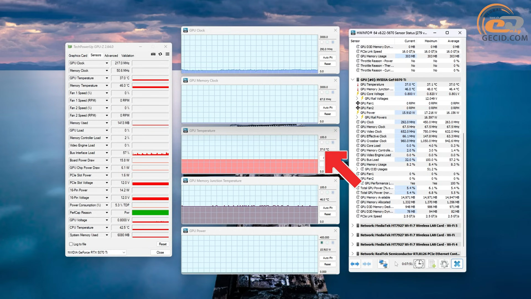
Task: Close the GPU Power graph window
Action: point(335,231)
